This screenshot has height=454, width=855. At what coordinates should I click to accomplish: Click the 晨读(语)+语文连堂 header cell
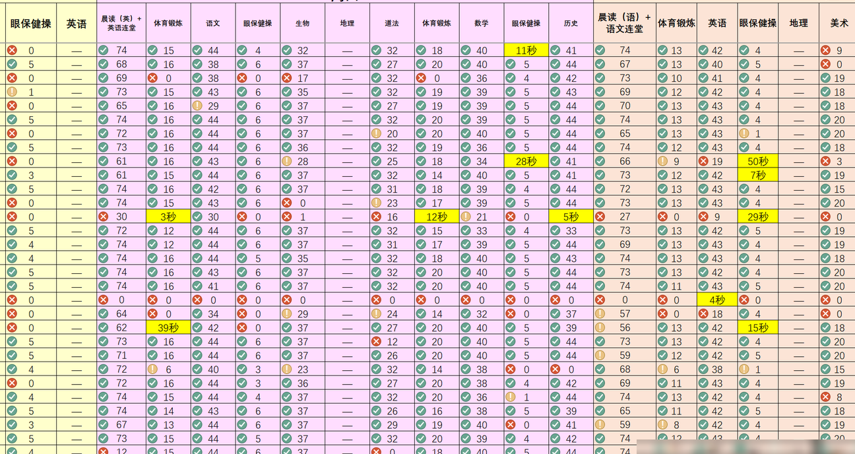(624, 23)
